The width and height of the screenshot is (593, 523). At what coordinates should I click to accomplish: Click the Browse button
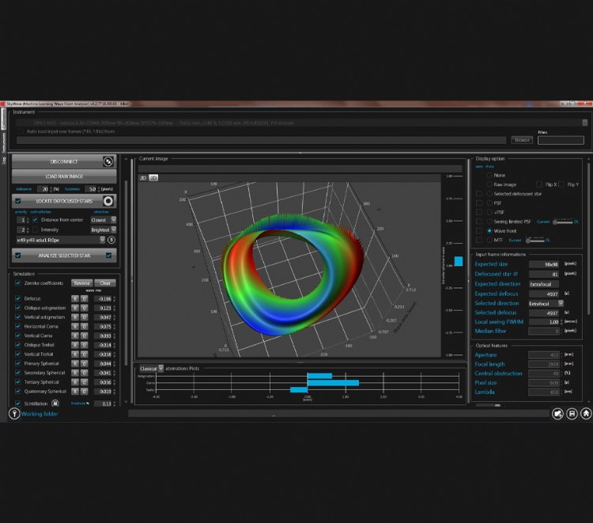pyautogui.click(x=522, y=140)
